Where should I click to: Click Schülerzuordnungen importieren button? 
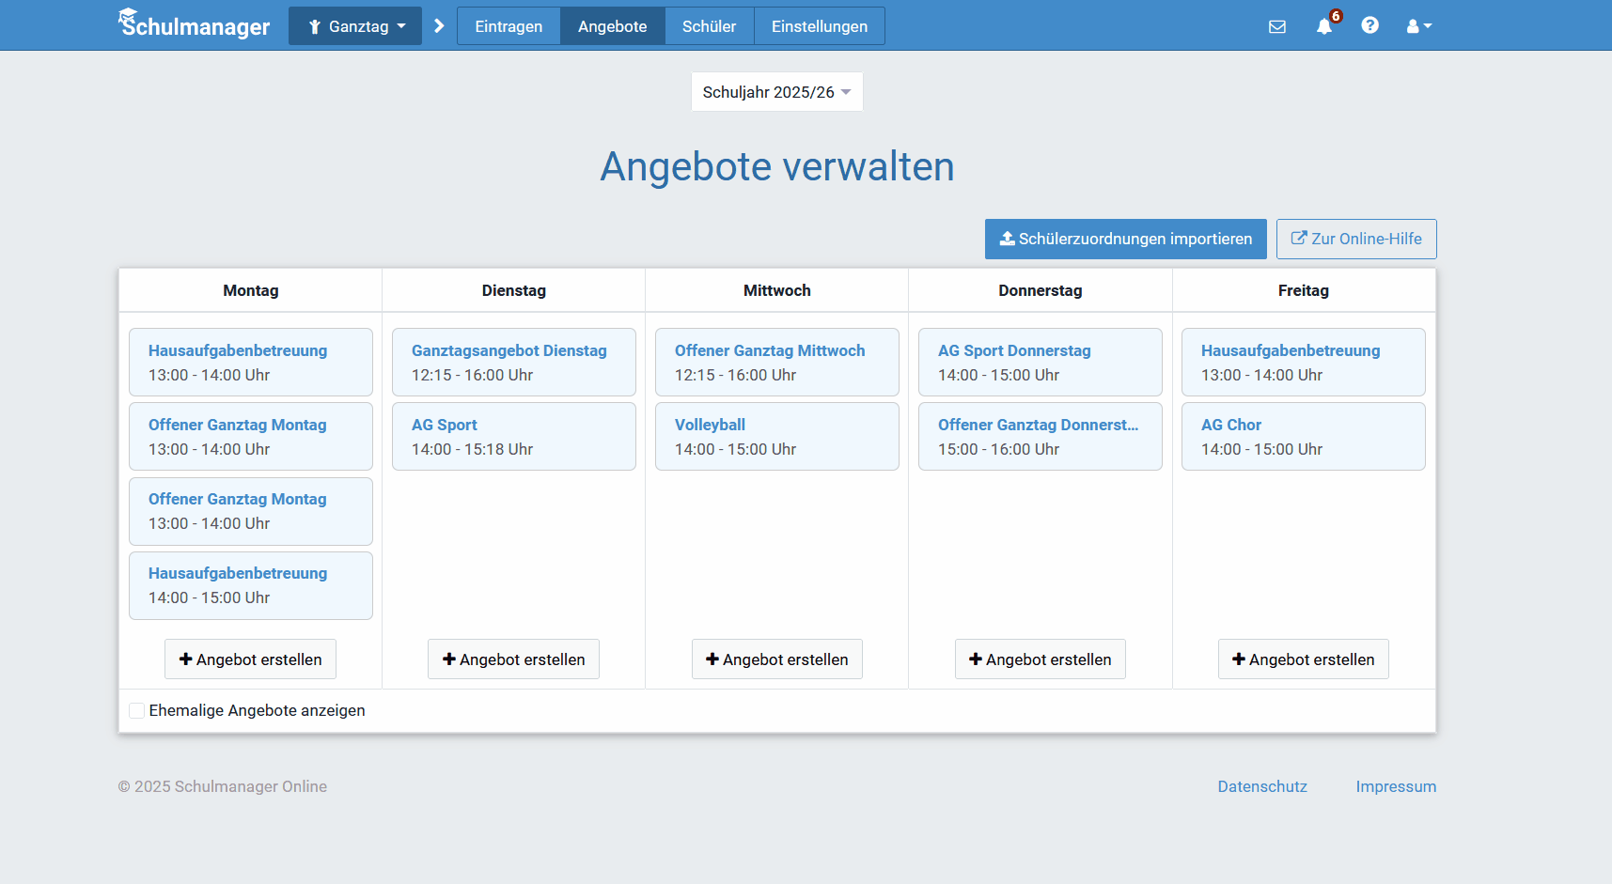pos(1125,239)
